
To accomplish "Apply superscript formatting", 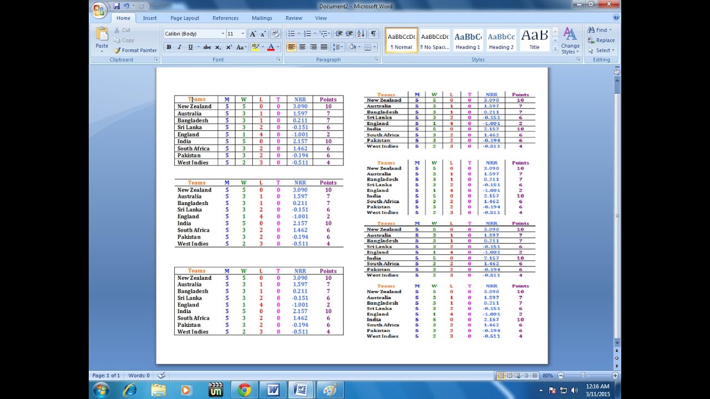I will [x=229, y=47].
